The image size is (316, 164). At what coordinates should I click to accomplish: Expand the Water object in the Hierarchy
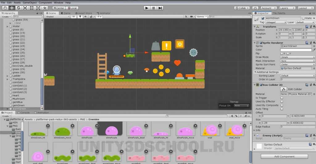(x=7, y=27)
